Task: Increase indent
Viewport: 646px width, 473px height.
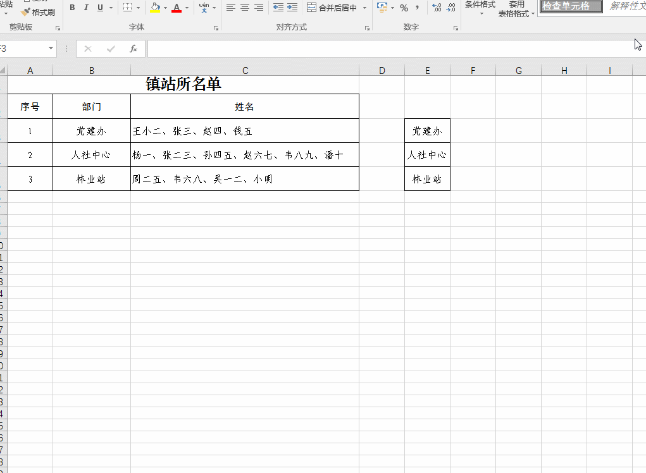Action: [x=292, y=8]
